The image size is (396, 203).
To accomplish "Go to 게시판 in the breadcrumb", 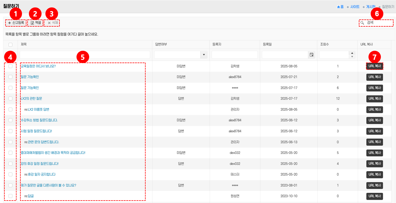I will tap(370, 7).
